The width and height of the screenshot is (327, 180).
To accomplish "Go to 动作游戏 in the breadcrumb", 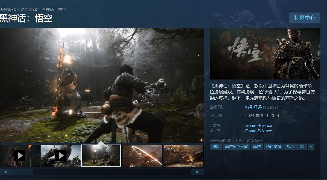I will pos(28,10).
